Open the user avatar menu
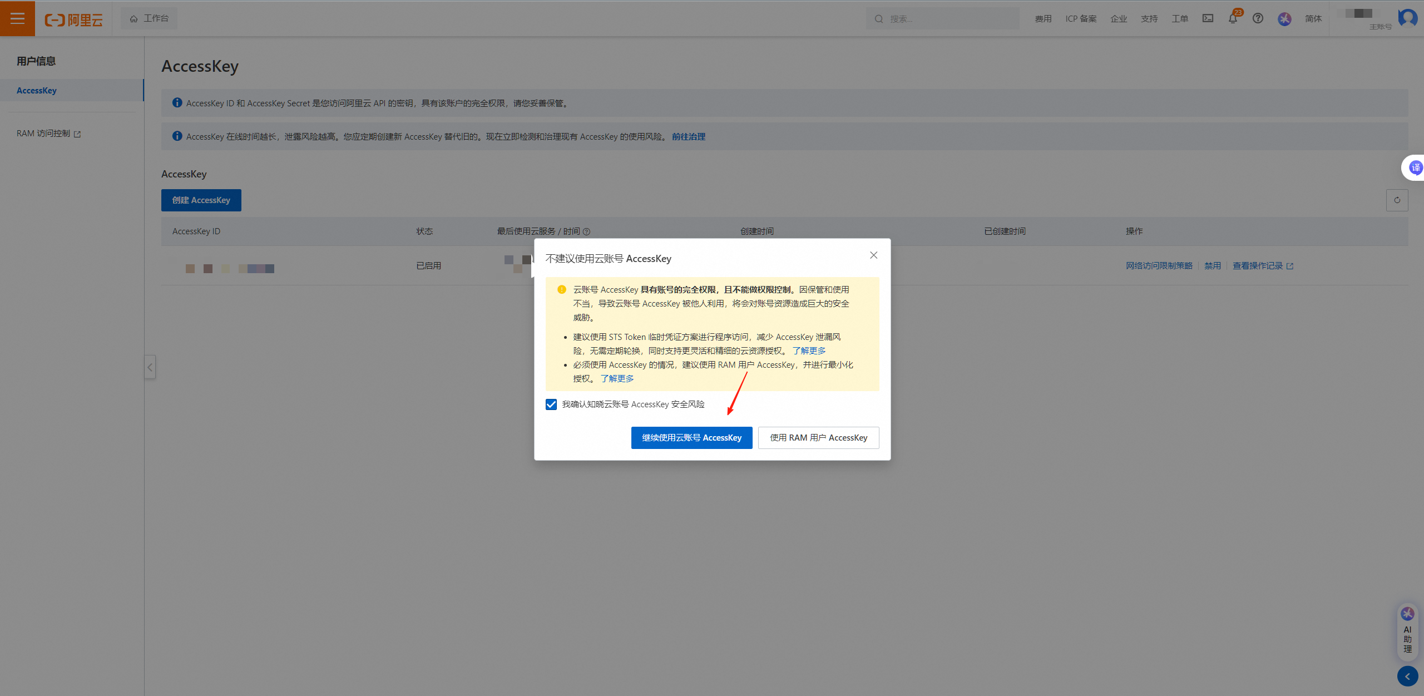The width and height of the screenshot is (1424, 696). (1408, 18)
